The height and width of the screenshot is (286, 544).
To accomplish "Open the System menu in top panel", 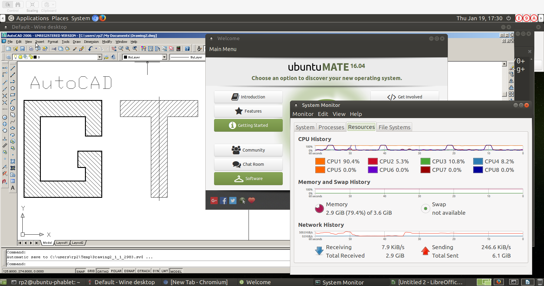I will [x=81, y=18].
